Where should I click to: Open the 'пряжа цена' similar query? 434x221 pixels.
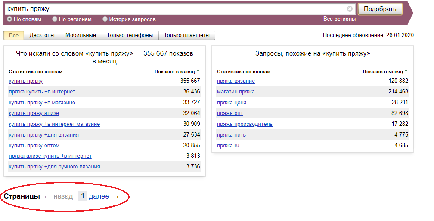(232, 103)
